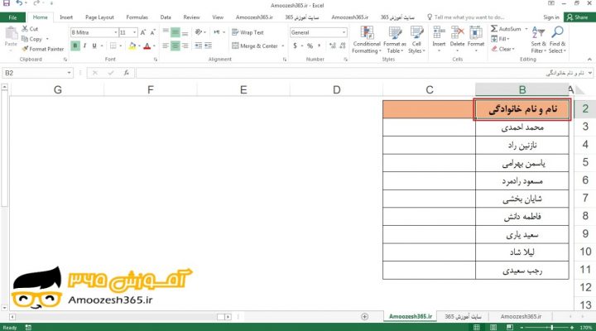Choose the fill color swatch
Screen dimensions: 596x331
[132, 46]
